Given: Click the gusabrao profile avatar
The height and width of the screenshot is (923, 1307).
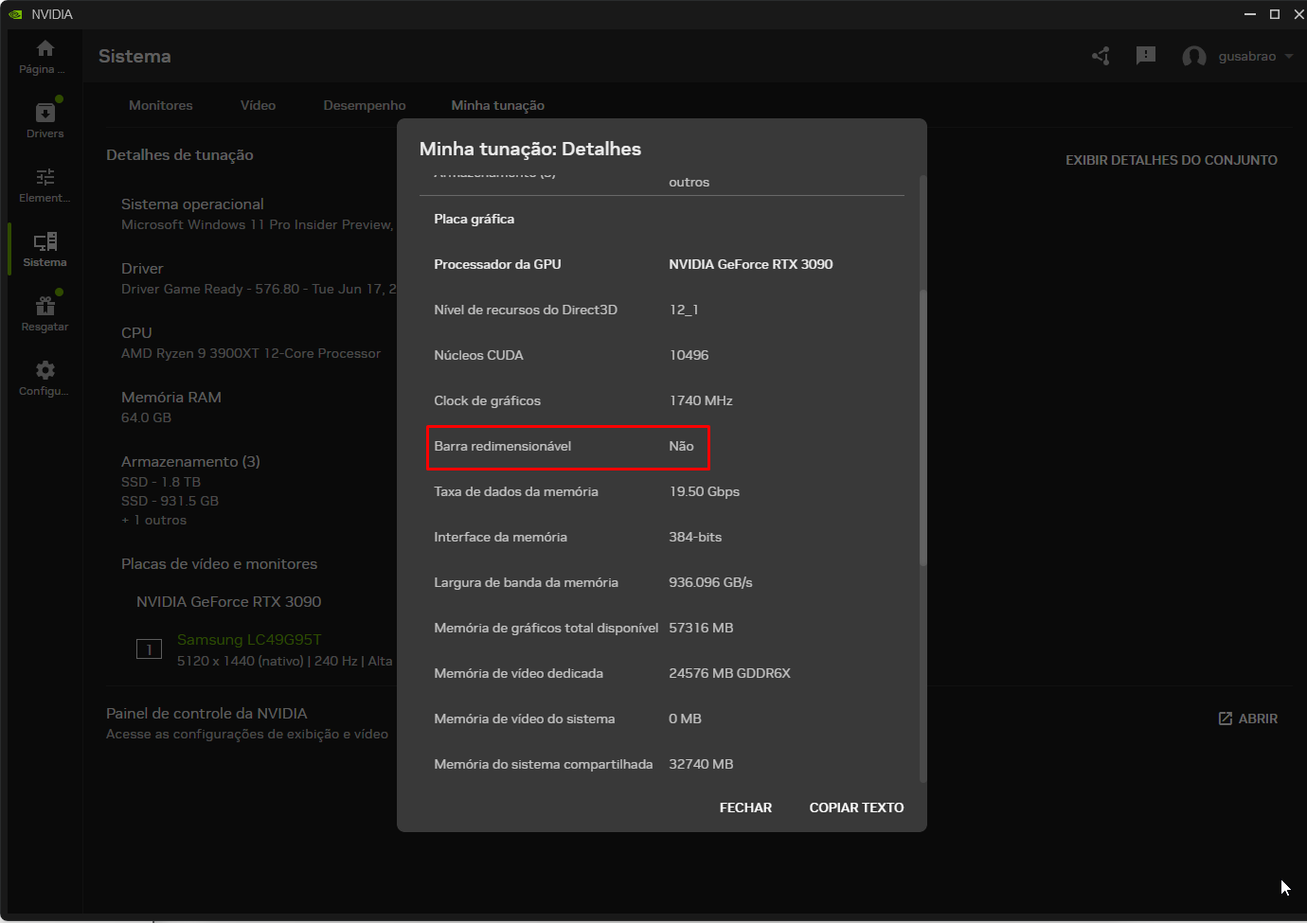Looking at the screenshot, I should pyautogui.click(x=1194, y=56).
